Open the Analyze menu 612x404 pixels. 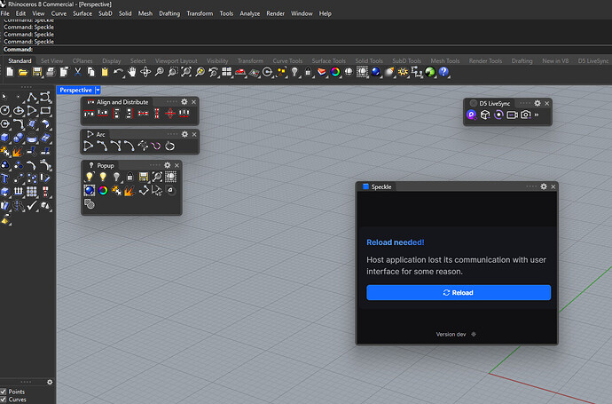pos(250,13)
